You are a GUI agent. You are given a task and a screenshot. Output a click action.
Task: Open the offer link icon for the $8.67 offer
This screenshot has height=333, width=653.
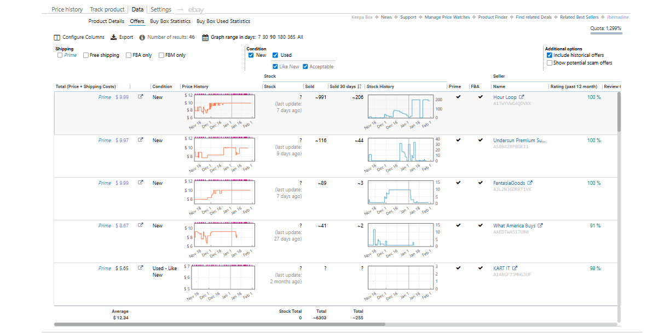click(140, 225)
